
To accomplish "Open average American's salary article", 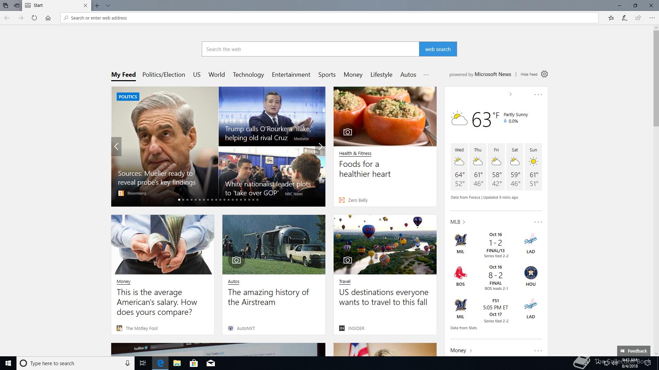I will point(157,302).
